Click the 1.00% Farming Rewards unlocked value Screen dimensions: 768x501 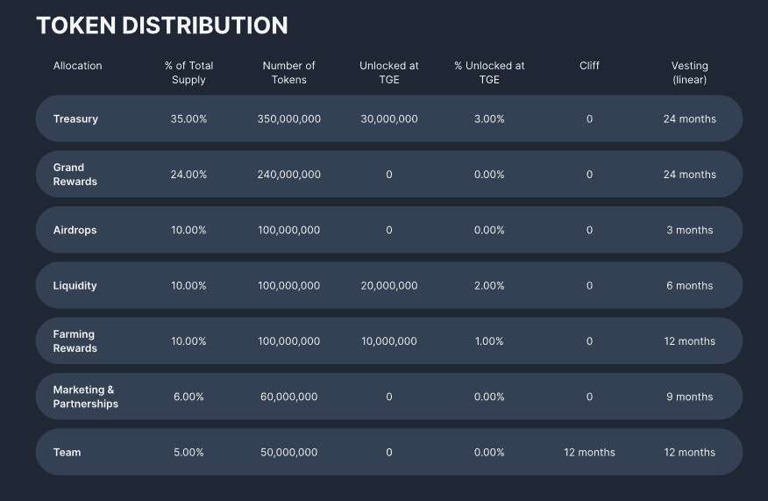pos(489,341)
